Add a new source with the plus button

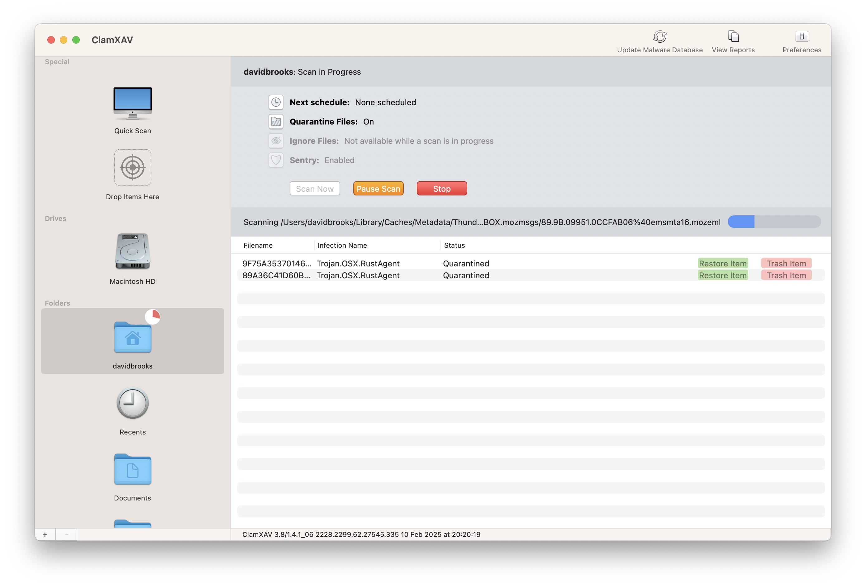pyautogui.click(x=45, y=534)
